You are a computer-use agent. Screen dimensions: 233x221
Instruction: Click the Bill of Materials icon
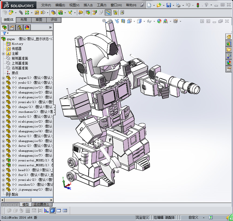[88, 12]
